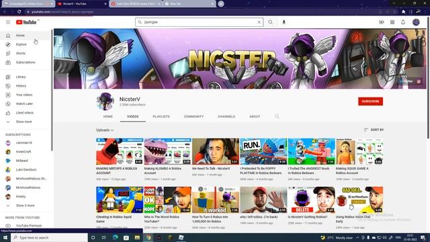This screenshot has width=430, height=242.
Task: Open Worst Roblox YouTuber video thumbnail
Action: pos(167,200)
